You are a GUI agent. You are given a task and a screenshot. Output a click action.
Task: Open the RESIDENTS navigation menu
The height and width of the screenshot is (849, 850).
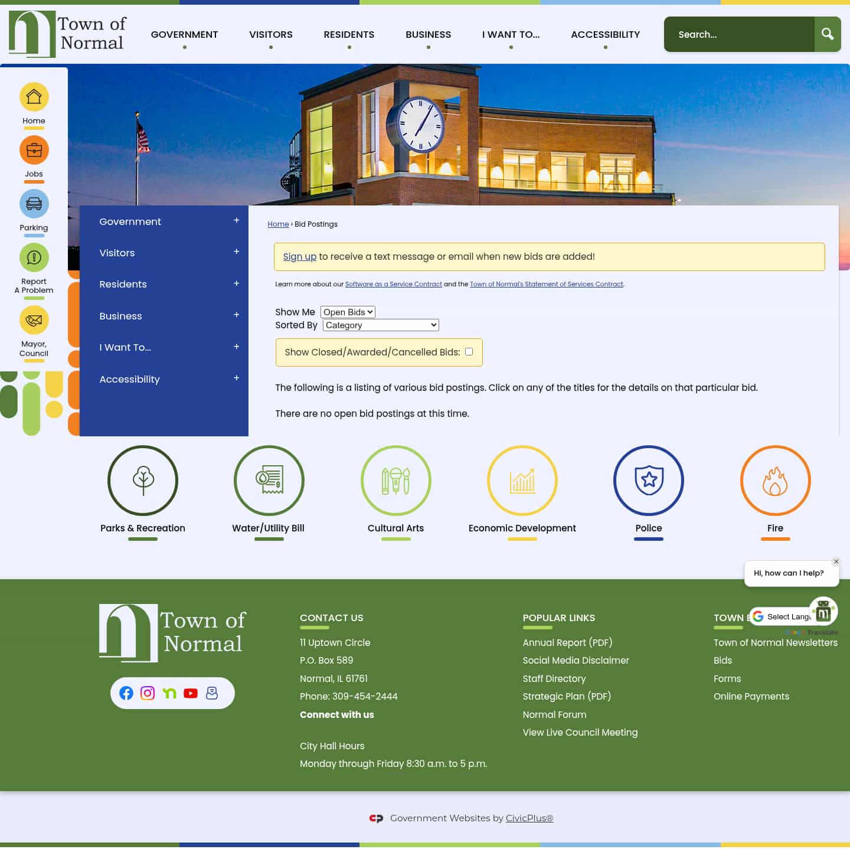click(x=349, y=34)
